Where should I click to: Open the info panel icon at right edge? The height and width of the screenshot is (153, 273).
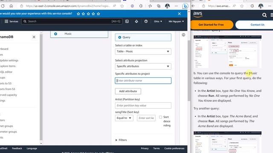(x=183, y=35)
